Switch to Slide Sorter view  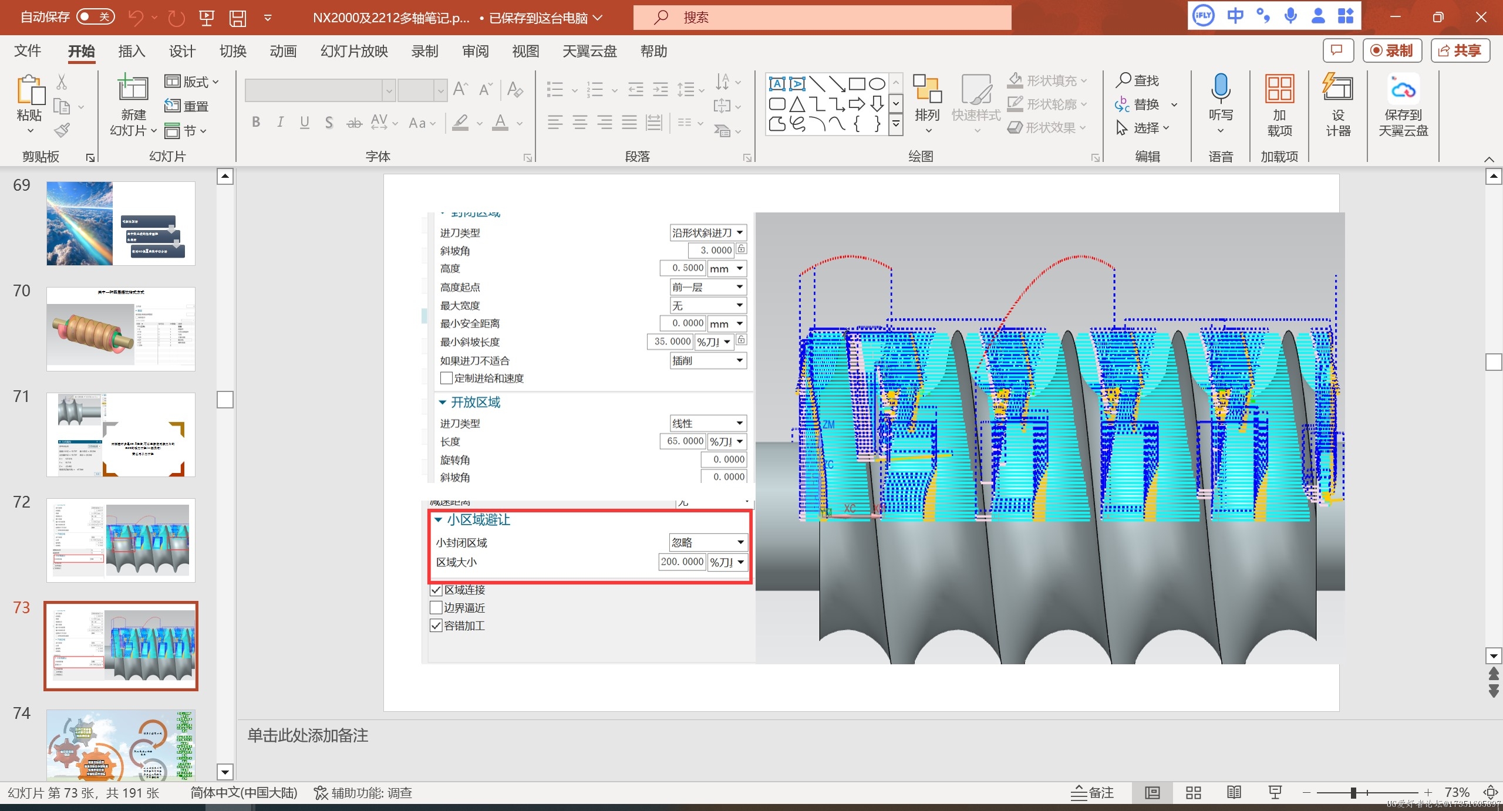[x=1194, y=793]
